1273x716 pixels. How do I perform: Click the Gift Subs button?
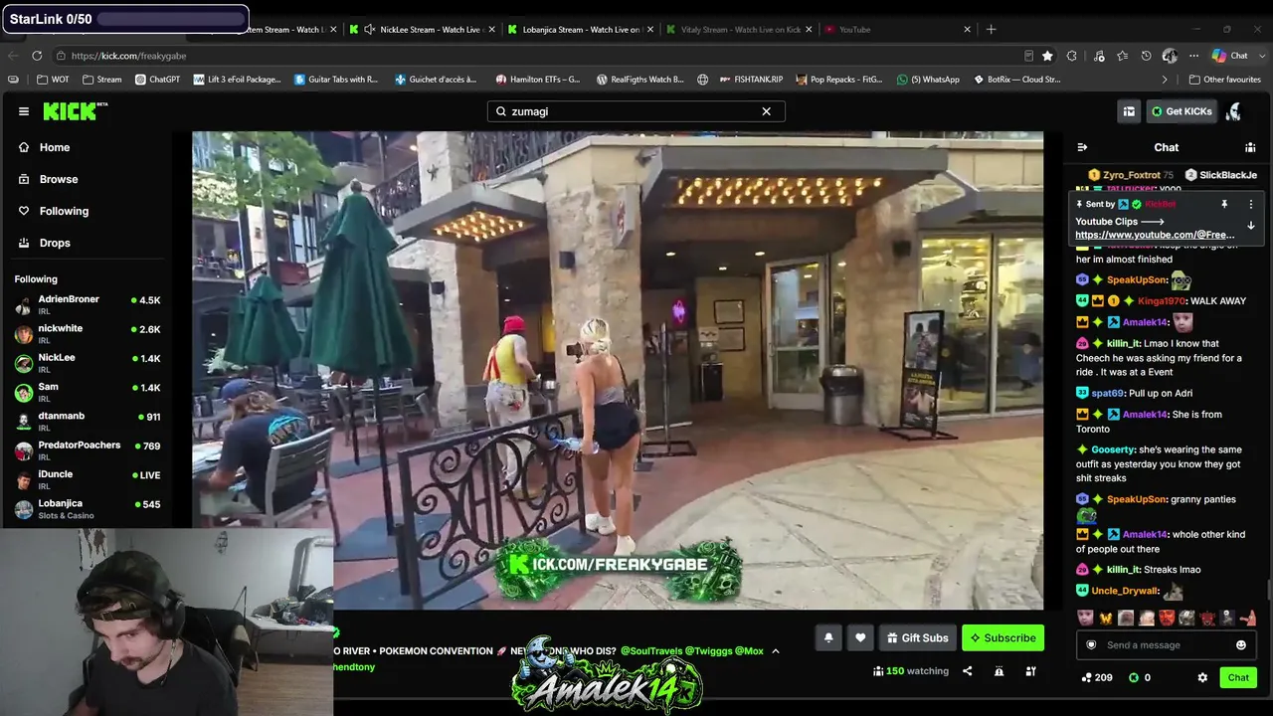(917, 637)
